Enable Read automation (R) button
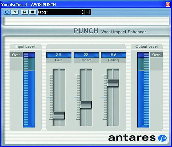Screen dimensions: 172x147 pyautogui.click(x=25, y=12)
